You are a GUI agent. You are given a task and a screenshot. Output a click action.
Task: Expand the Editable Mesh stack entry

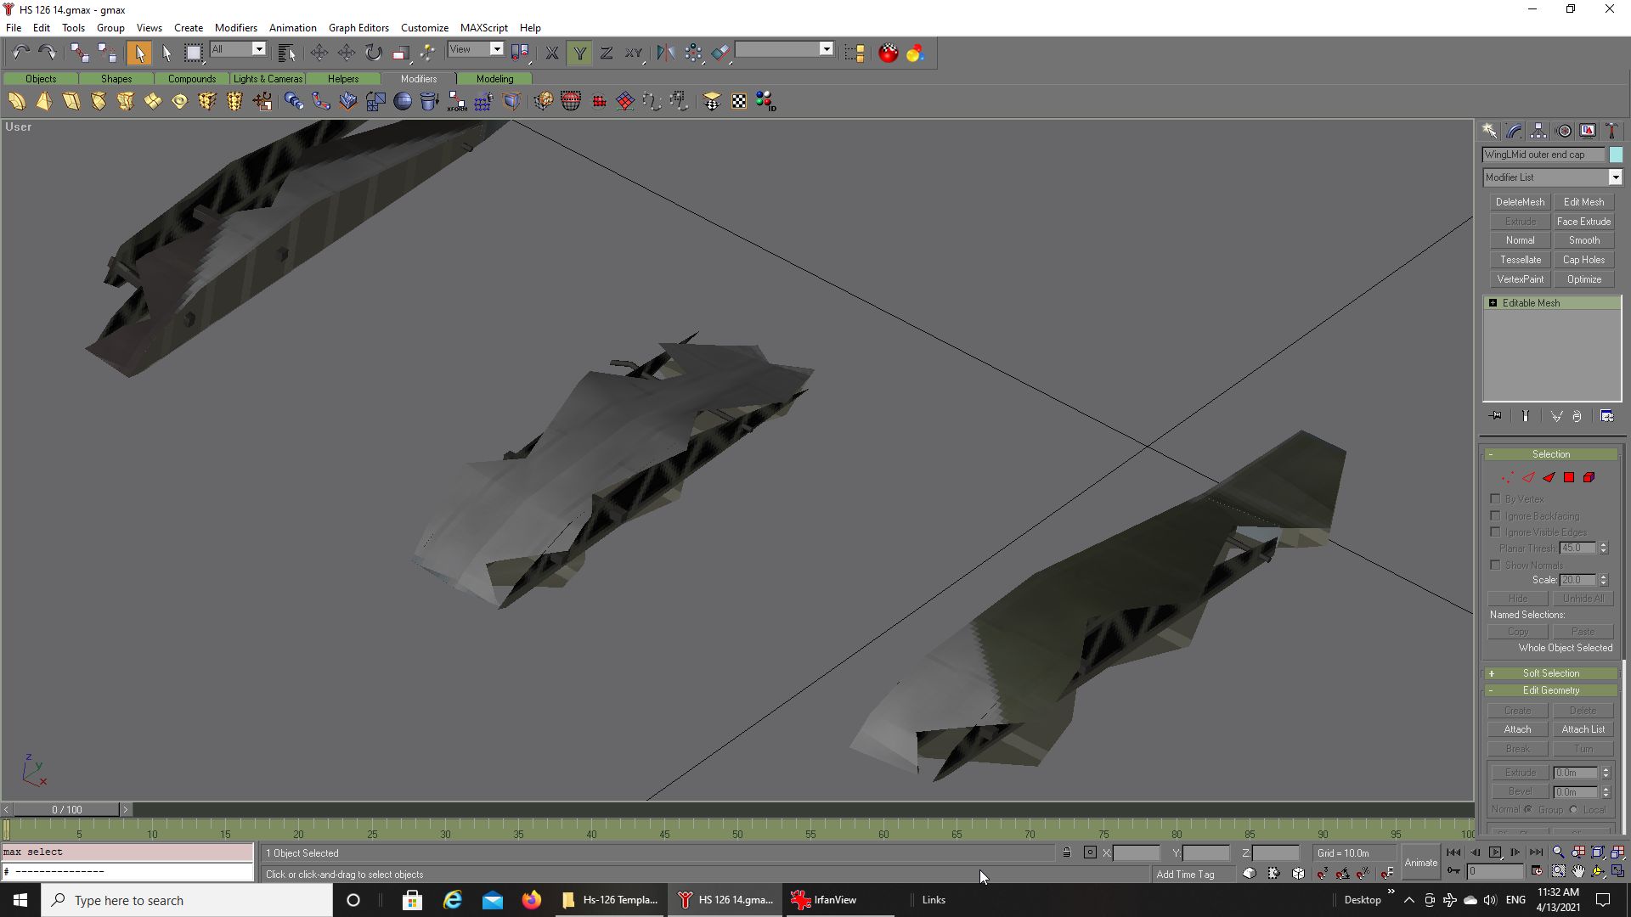(x=1493, y=303)
